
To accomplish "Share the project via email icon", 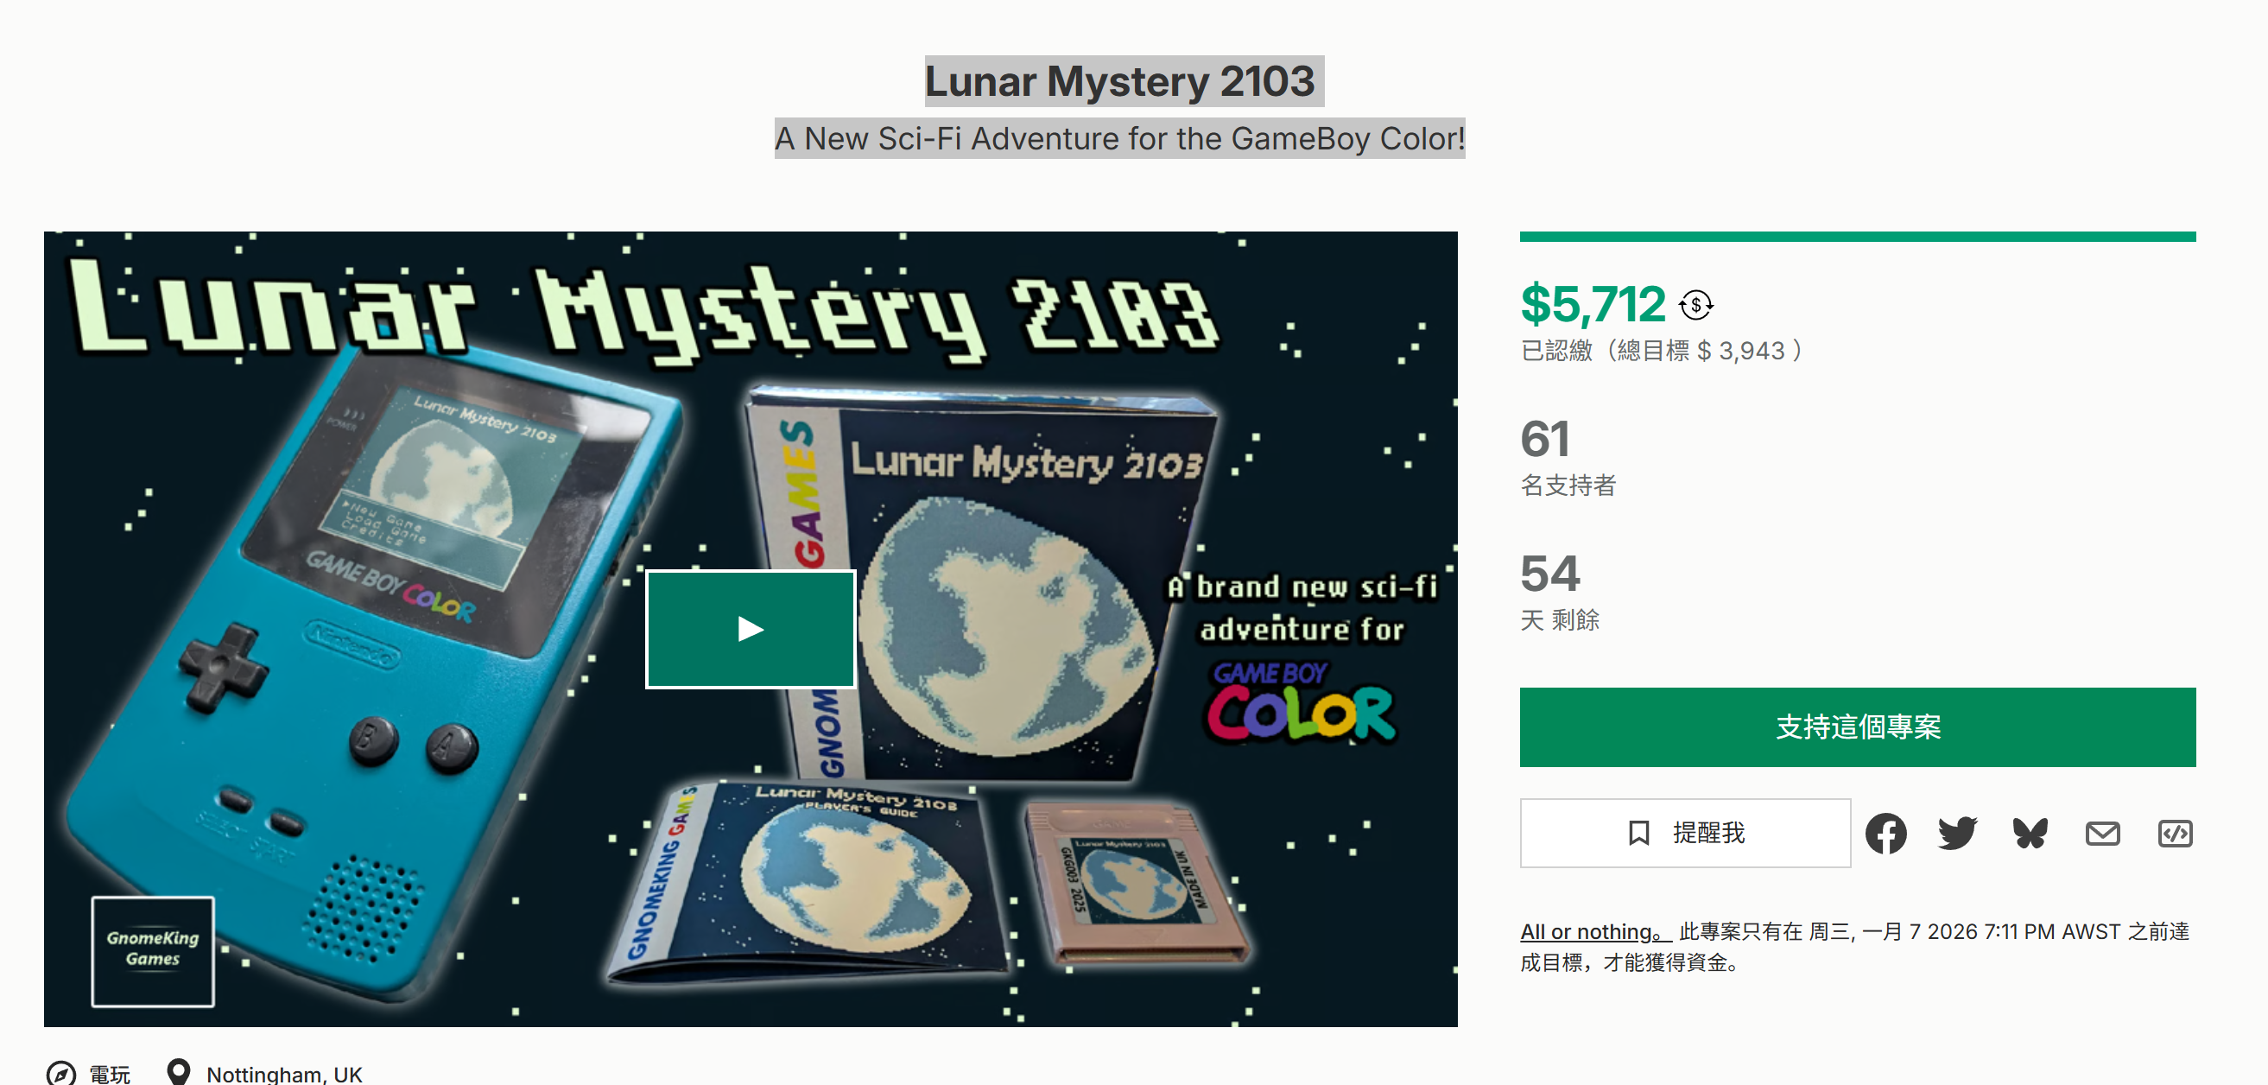I will click(2102, 833).
